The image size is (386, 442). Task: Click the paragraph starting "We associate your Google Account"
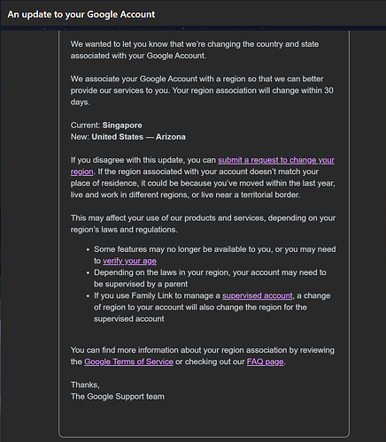202,90
